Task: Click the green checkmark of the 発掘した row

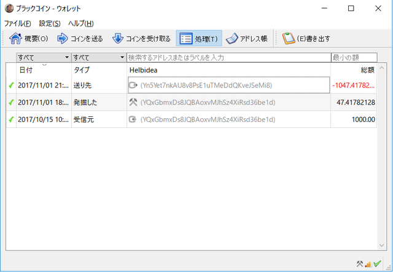Action: pos(11,103)
